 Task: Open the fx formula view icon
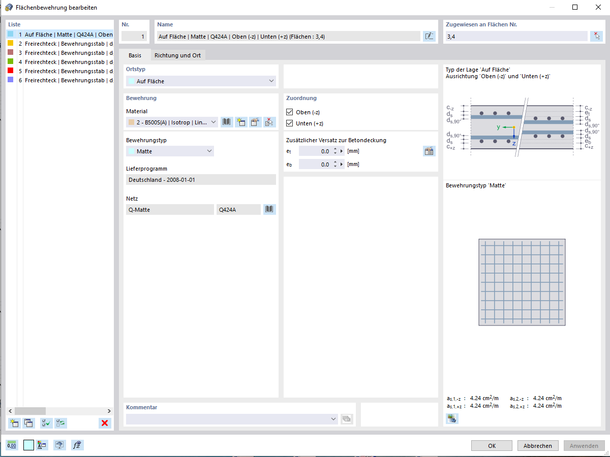tap(77, 445)
